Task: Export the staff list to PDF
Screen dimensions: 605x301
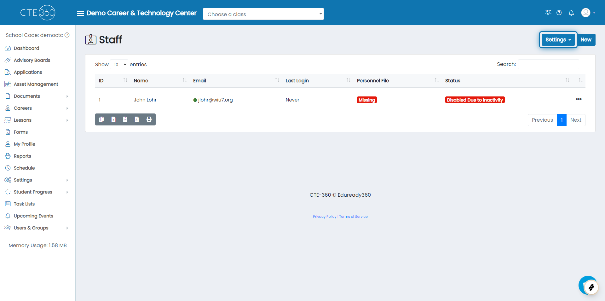Action: tap(137, 119)
